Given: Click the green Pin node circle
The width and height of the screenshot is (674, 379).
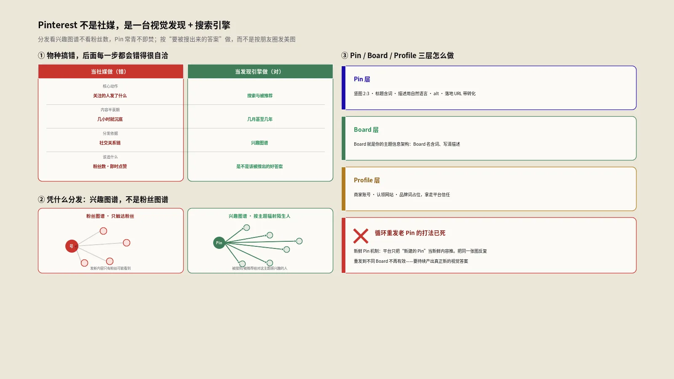Looking at the screenshot, I should click(219, 243).
